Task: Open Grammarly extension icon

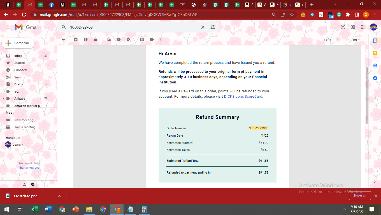Action: click(x=339, y=15)
